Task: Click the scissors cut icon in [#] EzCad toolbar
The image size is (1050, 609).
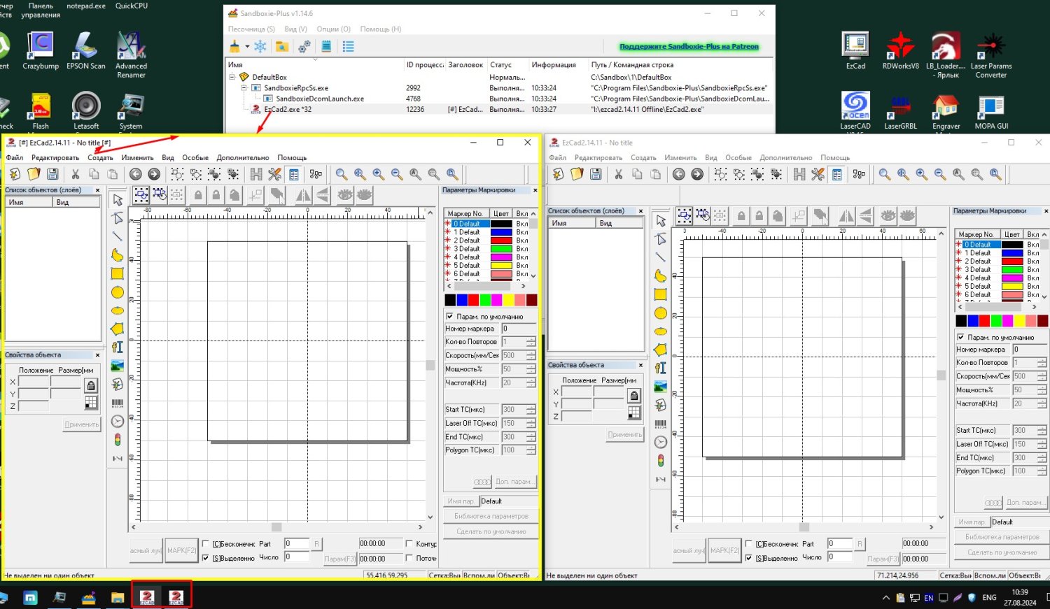Action: click(76, 174)
